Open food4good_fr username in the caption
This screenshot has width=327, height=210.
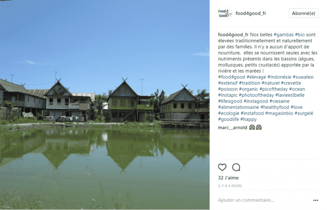(233, 34)
